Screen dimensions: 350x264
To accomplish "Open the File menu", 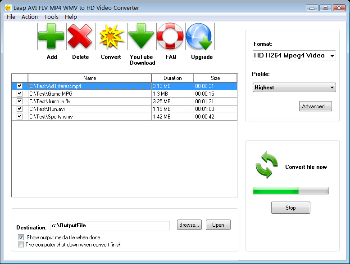I will coord(11,17).
